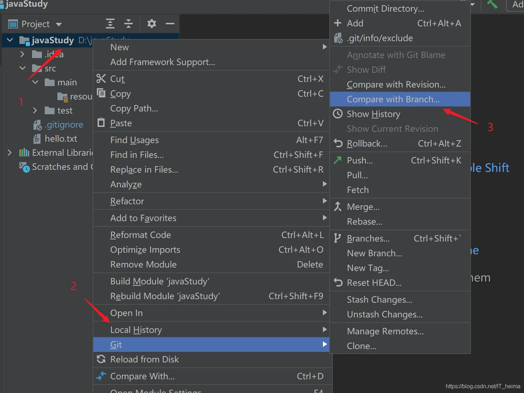Click the Scratches and Consoles icon
524x393 pixels.
tap(24, 167)
